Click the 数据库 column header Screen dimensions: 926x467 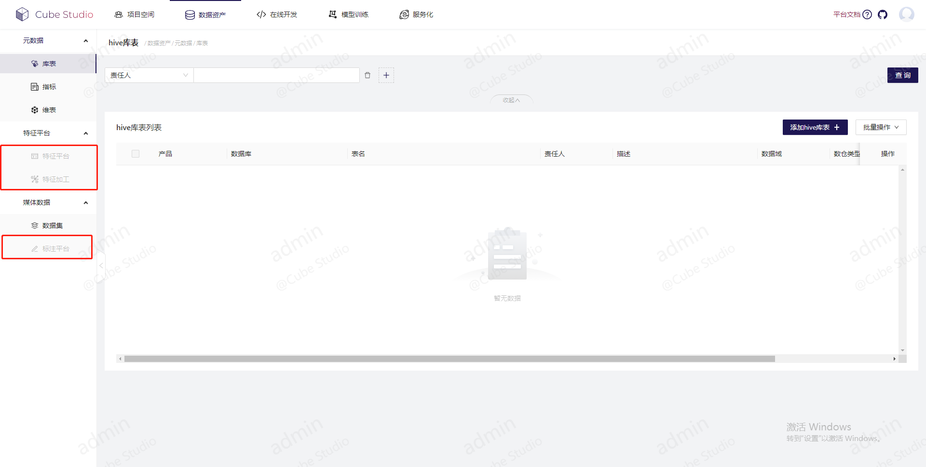coord(241,154)
